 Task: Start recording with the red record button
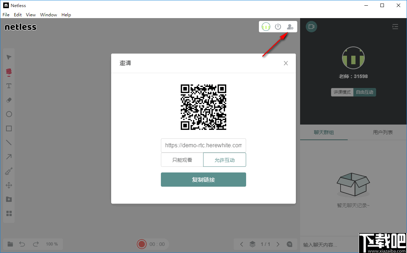pyautogui.click(x=141, y=244)
